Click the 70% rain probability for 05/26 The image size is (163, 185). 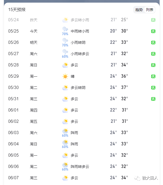tap(65, 45)
